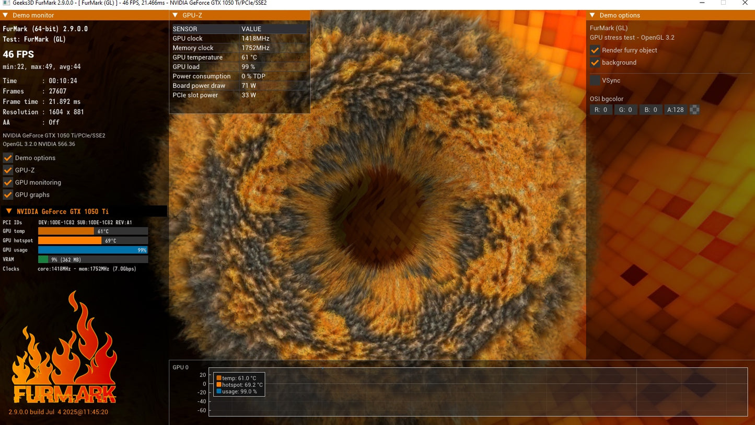The width and height of the screenshot is (755, 425).
Task: Click the Board power draw sensor label
Action: (x=199, y=85)
